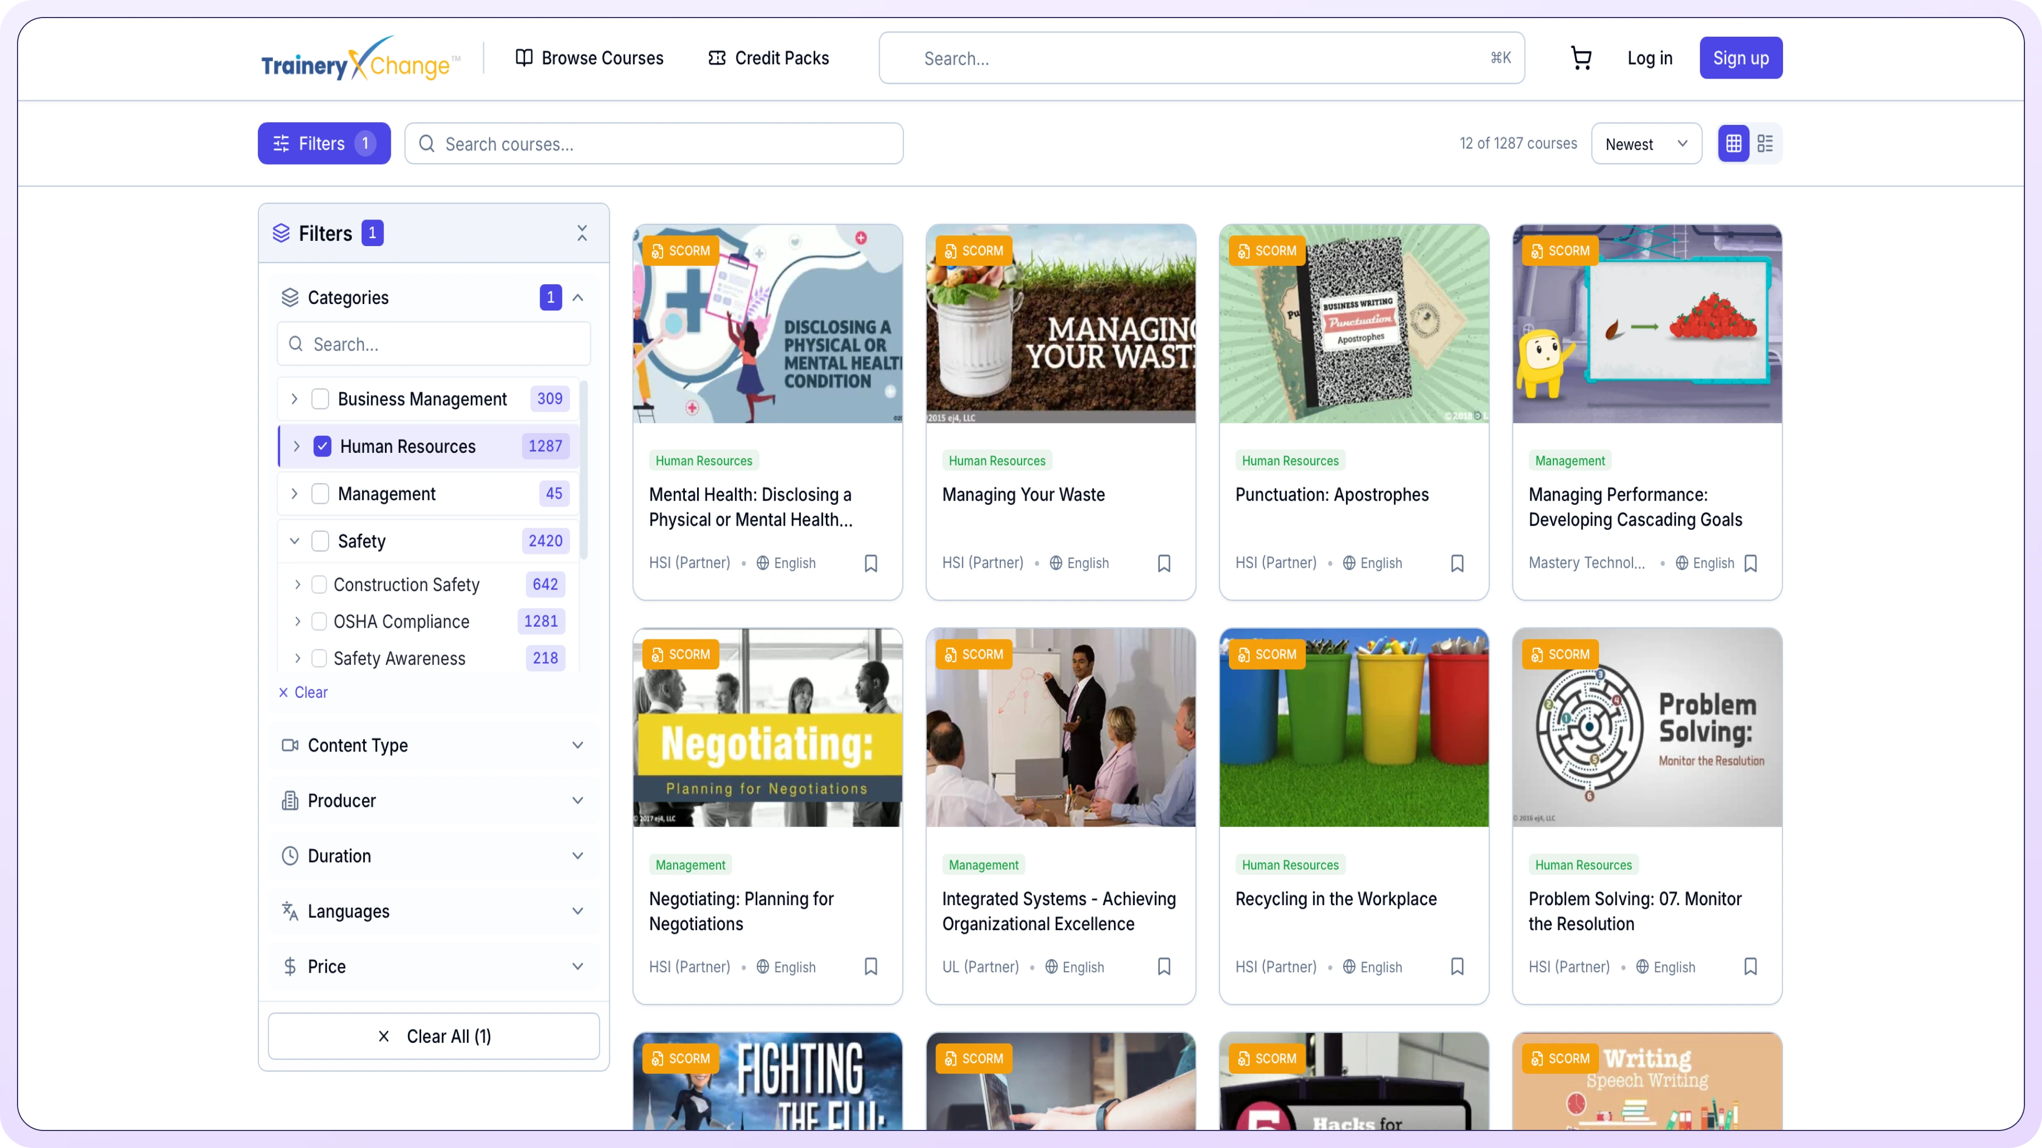Open the shopping cart

(1581, 58)
